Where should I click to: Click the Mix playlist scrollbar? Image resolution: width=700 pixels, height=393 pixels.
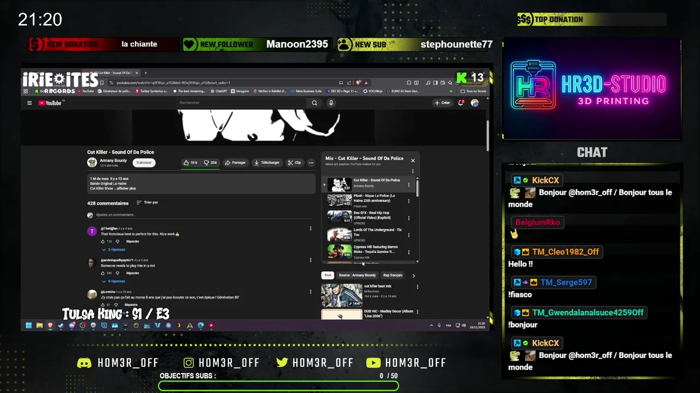(x=417, y=188)
